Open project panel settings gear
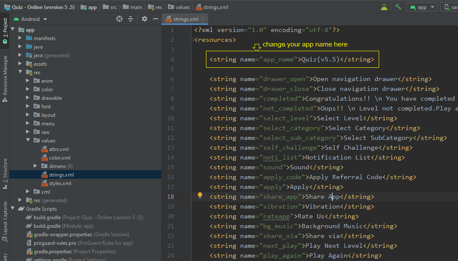Image resolution: width=458 pixels, height=261 pixels. [x=144, y=19]
